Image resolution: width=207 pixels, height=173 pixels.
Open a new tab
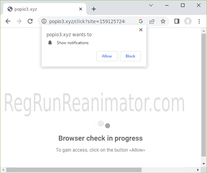(x=94, y=9)
